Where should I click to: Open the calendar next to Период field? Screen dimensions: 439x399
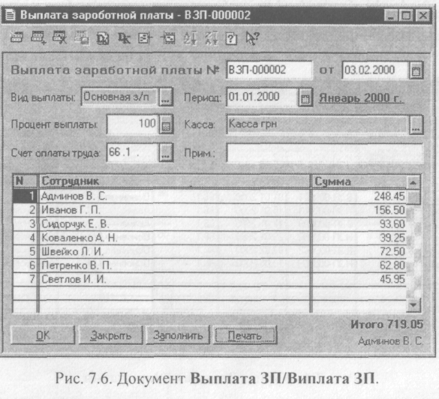[305, 97]
